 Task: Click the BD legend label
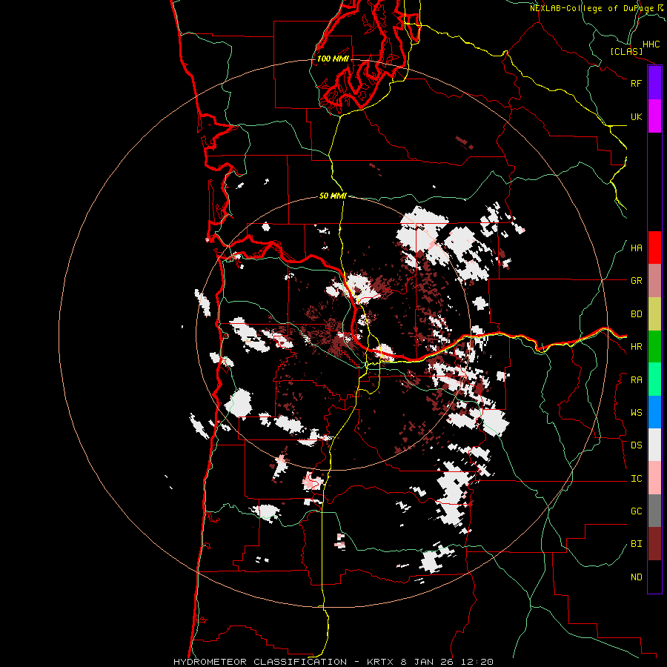coord(636,314)
